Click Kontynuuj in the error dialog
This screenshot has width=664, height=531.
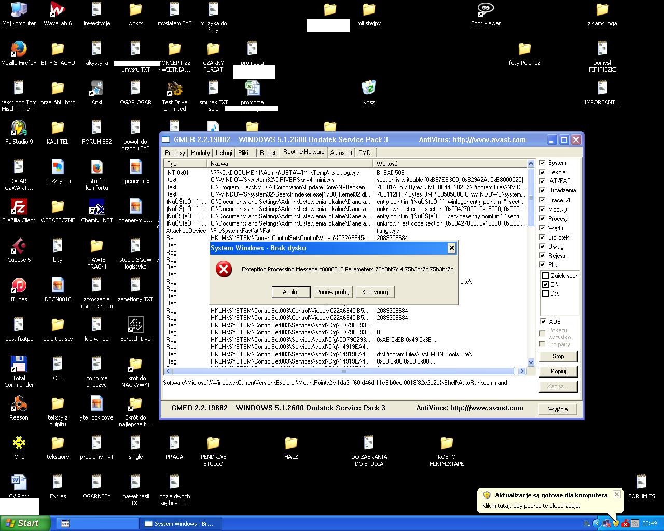coord(375,292)
